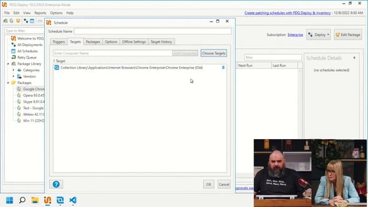Viewport: 368px width, 207px height.
Task: Click the Vendors icon
Action: (19, 76)
